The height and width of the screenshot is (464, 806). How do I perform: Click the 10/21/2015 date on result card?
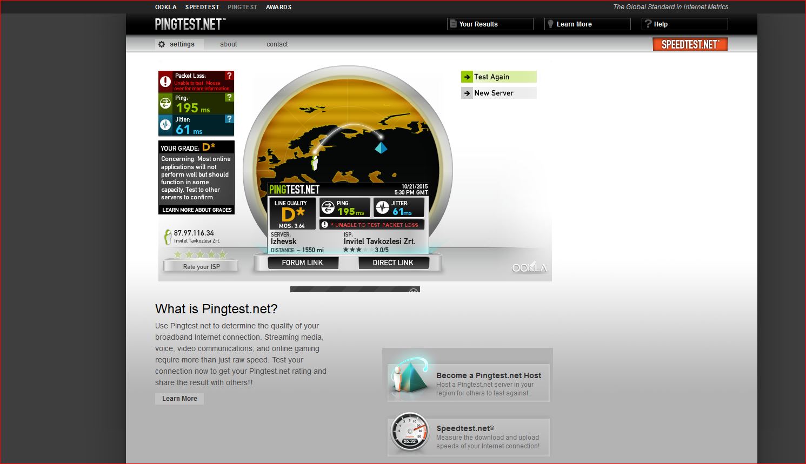pyautogui.click(x=415, y=186)
